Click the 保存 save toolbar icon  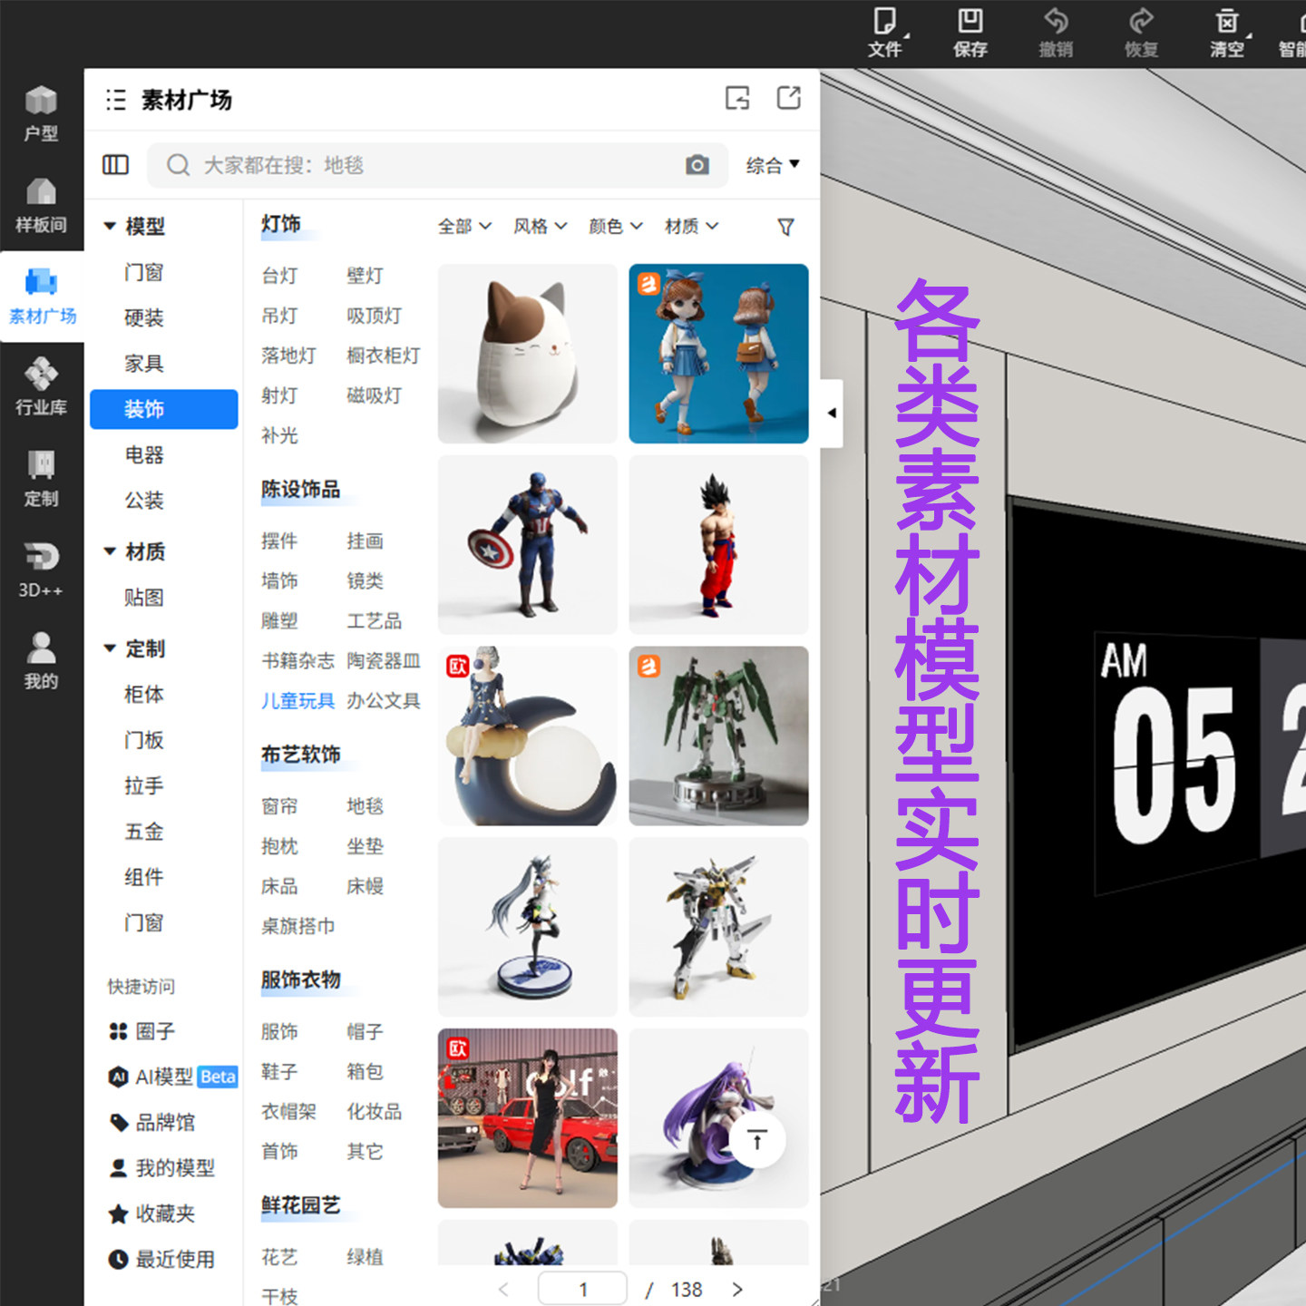pos(970,34)
